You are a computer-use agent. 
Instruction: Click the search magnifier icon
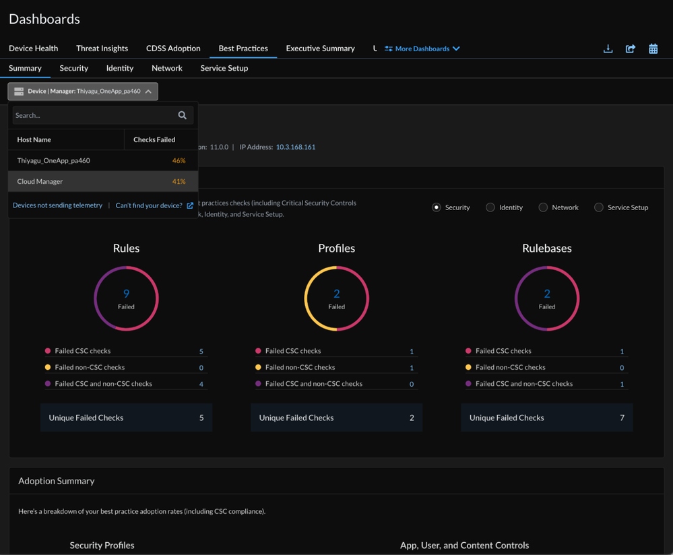tap(182, 115)
